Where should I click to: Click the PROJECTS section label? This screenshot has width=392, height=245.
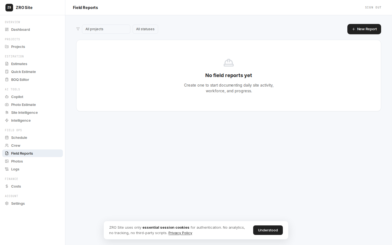[13, 39]
